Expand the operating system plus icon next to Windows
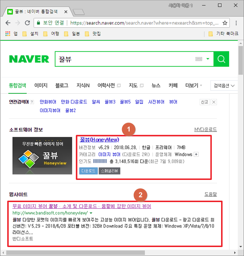This screenshot has width=244, height=256. coord(196,154)
